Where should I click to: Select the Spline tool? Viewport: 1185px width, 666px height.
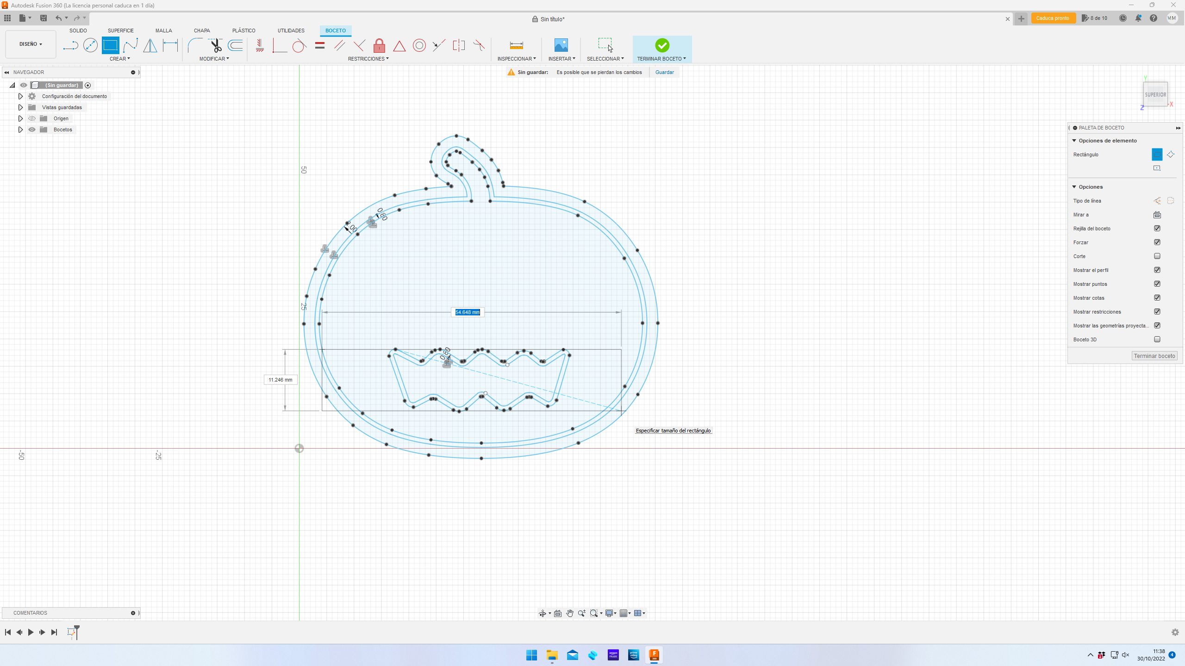[x=131, y=45]
